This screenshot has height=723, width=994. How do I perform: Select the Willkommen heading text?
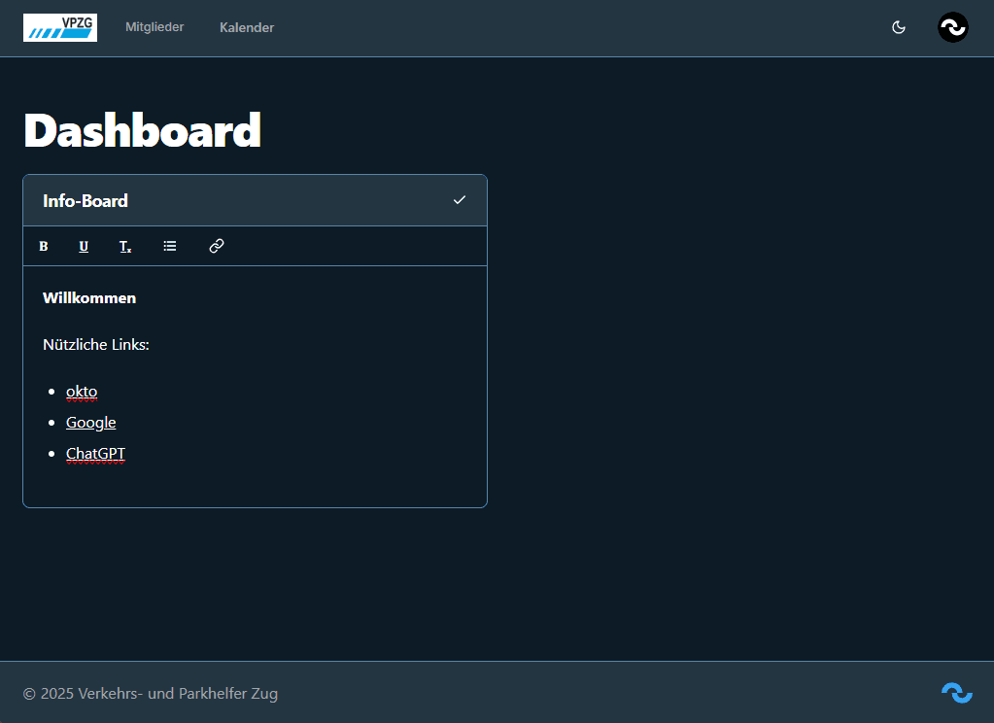pos(88,297)
